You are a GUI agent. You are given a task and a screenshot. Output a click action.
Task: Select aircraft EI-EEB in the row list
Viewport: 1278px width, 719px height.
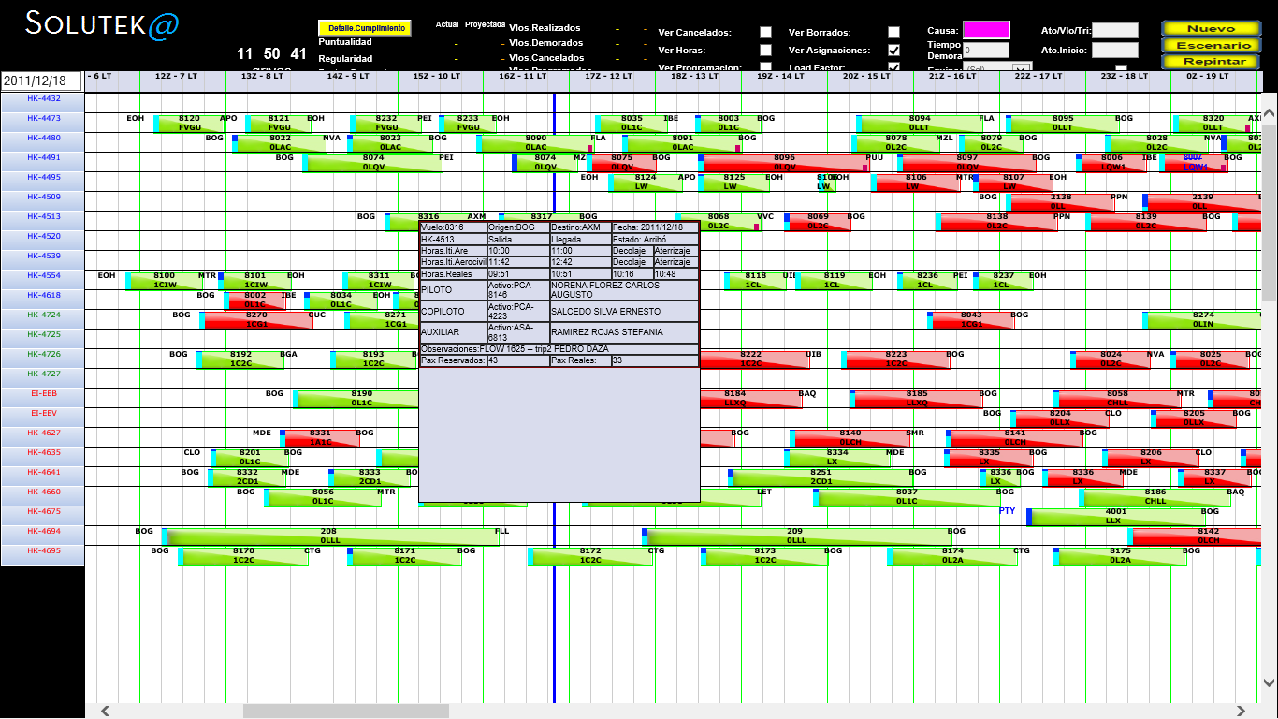point(43,394)
